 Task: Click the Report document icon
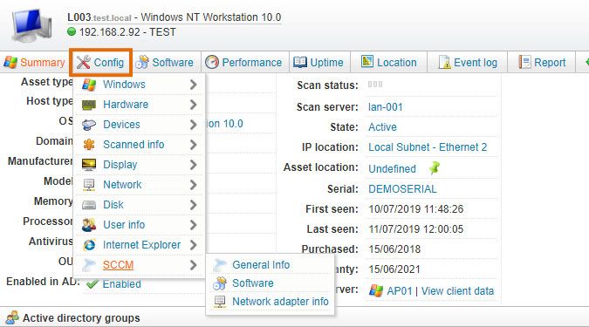click(x=524, y=62)
